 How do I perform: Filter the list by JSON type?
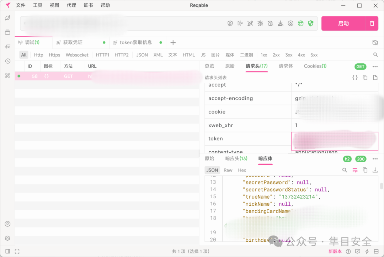point(142,55)
